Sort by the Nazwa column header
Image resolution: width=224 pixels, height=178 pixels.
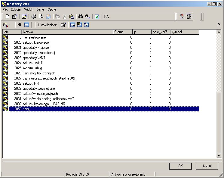[67, 32]
